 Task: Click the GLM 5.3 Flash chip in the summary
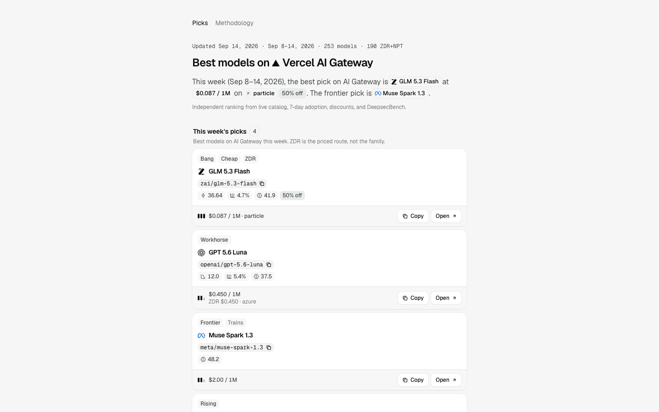415,81
